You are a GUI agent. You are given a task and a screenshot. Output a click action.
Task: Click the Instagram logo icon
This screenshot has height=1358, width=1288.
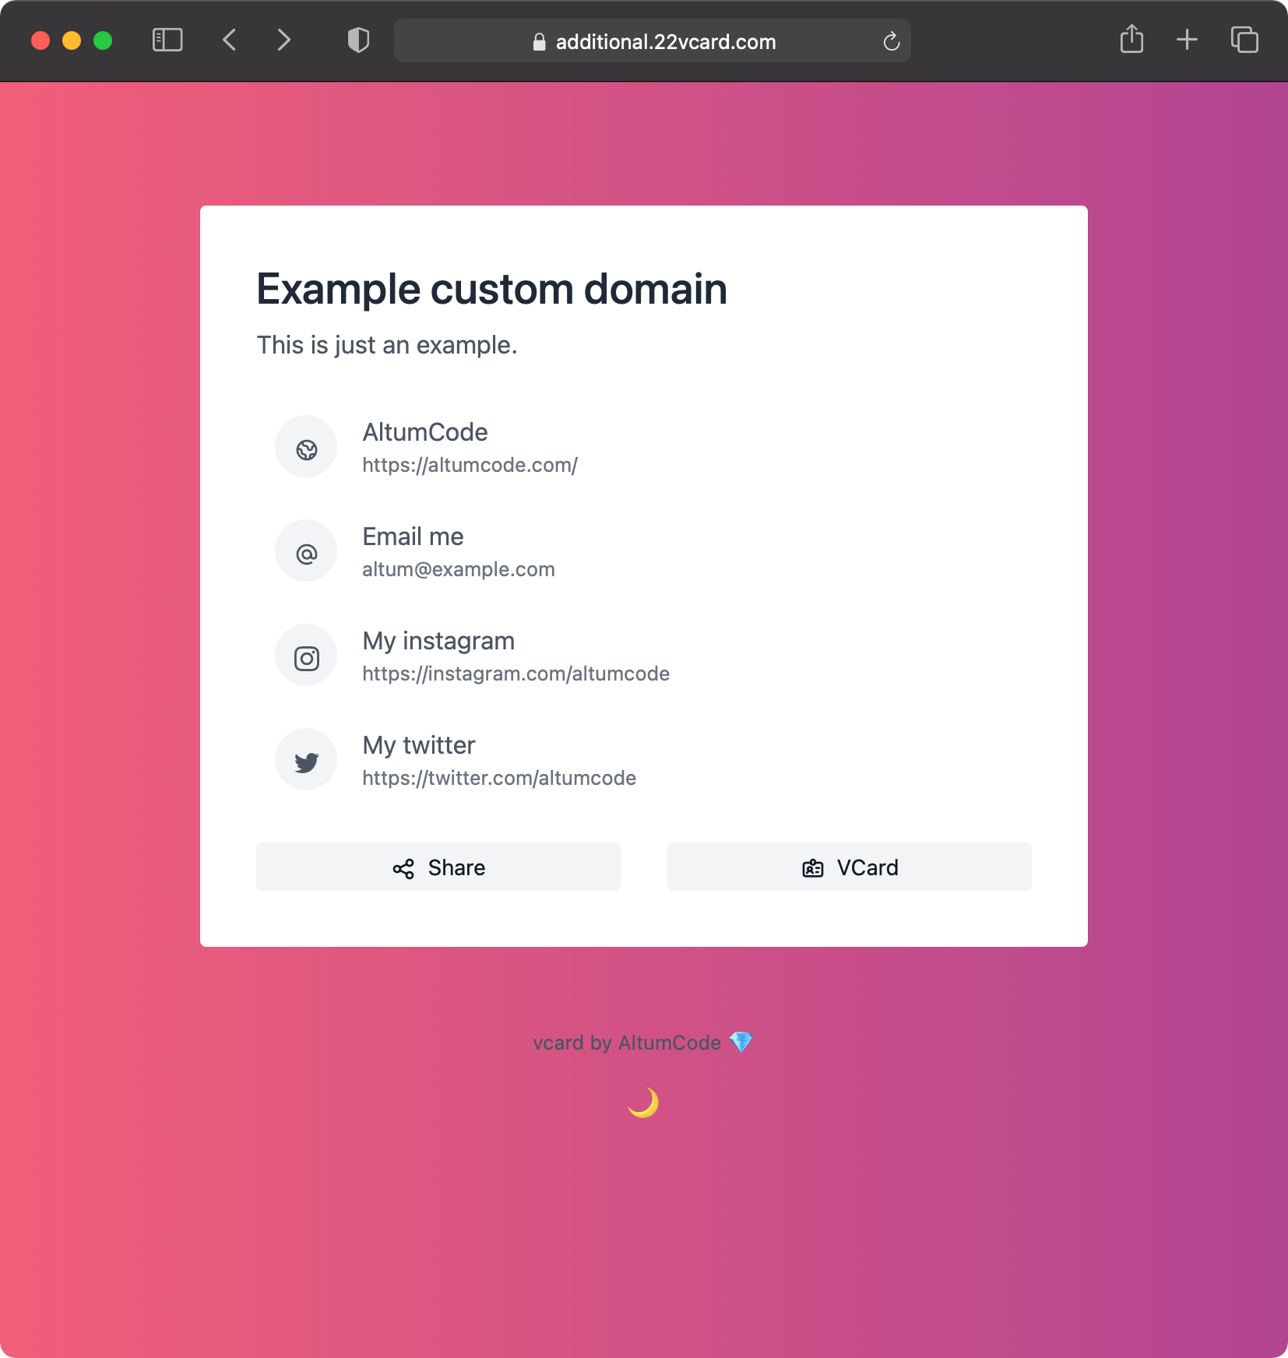click(306, 656)
